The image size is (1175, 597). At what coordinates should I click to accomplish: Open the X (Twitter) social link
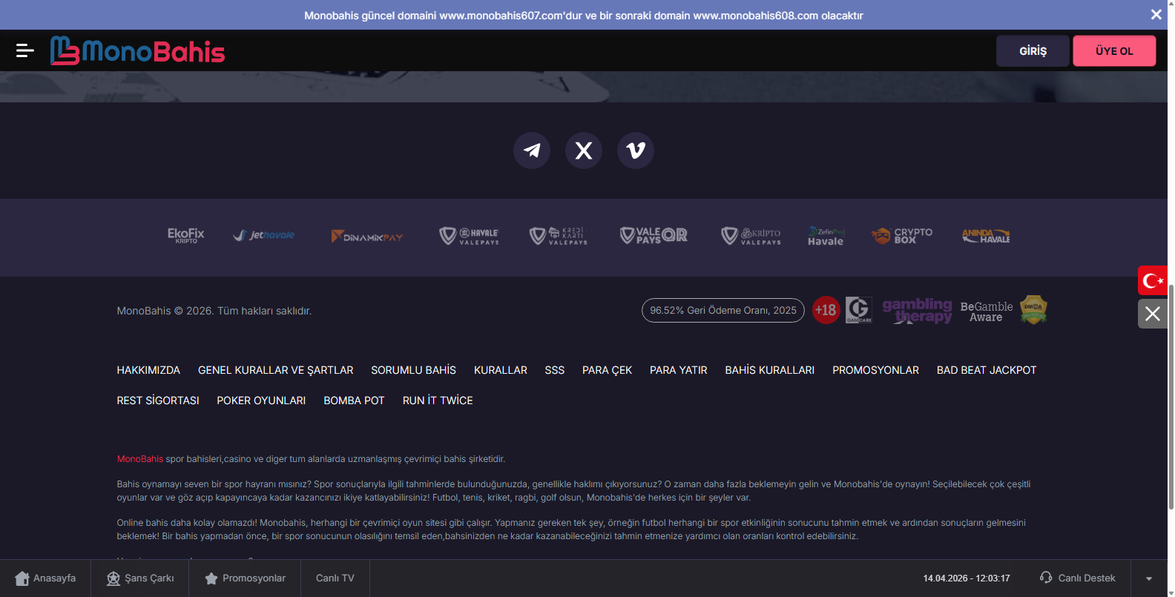tap(584, 151)
